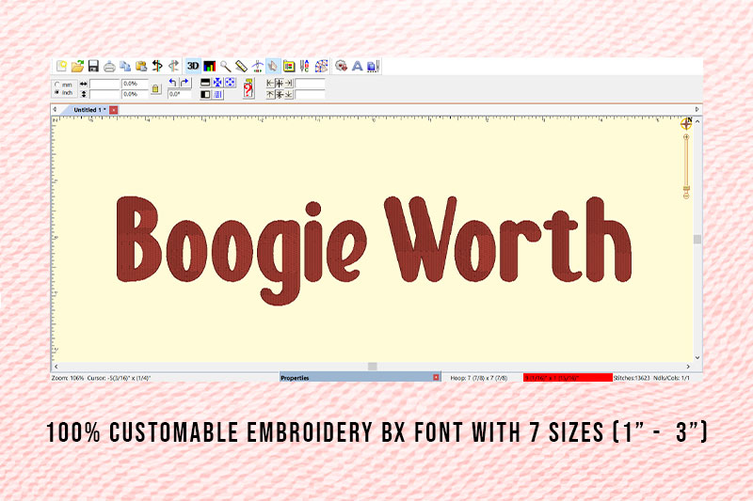Paste from clipboard with the Paste icon
This screenshot has width=753, height=501.
tap(141, 66)
